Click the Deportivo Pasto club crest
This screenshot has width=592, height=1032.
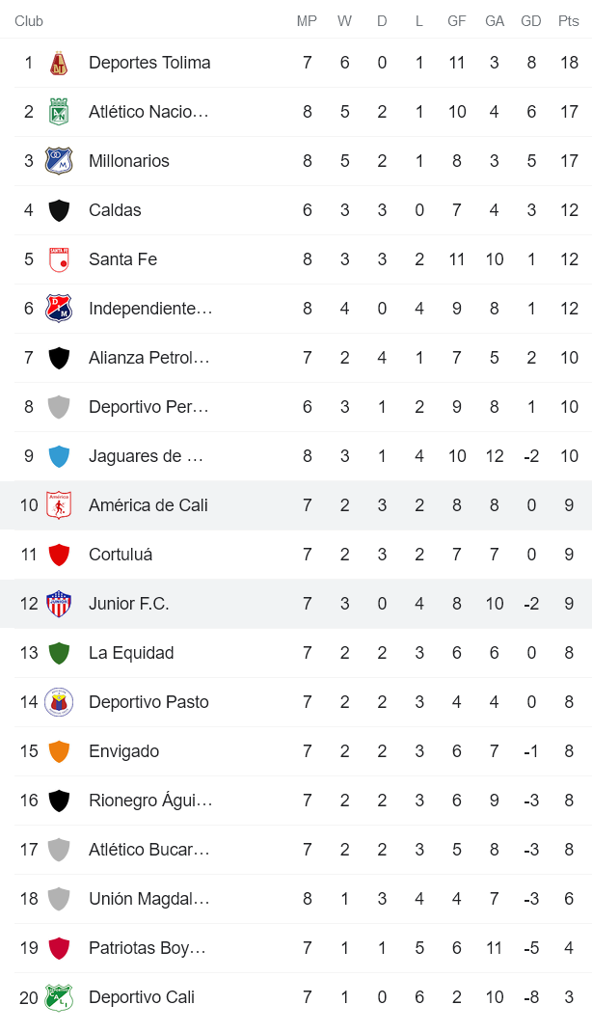coord(59,701)
